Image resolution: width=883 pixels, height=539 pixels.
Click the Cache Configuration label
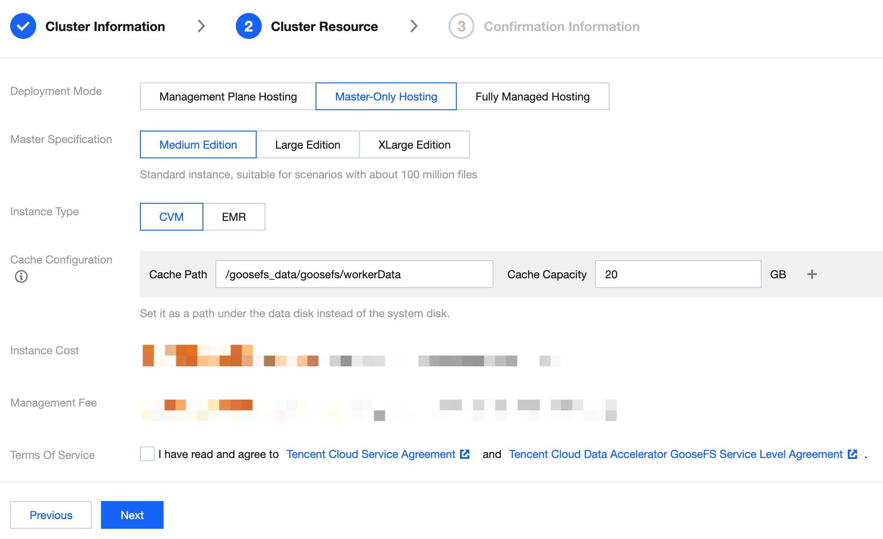[61, 260]
